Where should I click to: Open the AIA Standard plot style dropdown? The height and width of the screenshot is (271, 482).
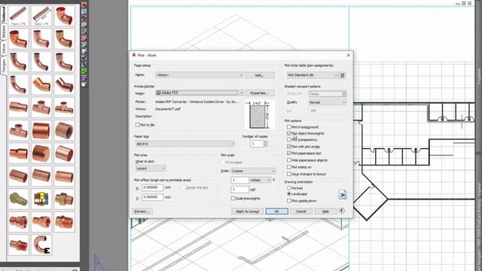[313, 75]
